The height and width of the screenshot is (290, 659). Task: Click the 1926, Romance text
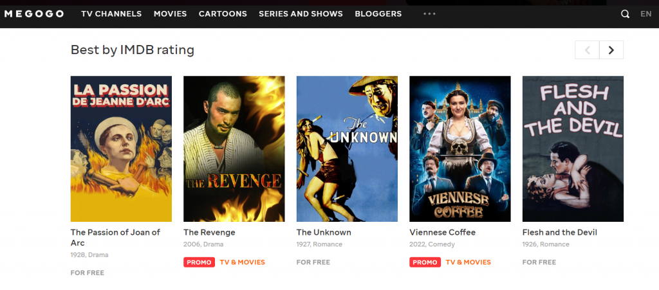click(545, 244)
